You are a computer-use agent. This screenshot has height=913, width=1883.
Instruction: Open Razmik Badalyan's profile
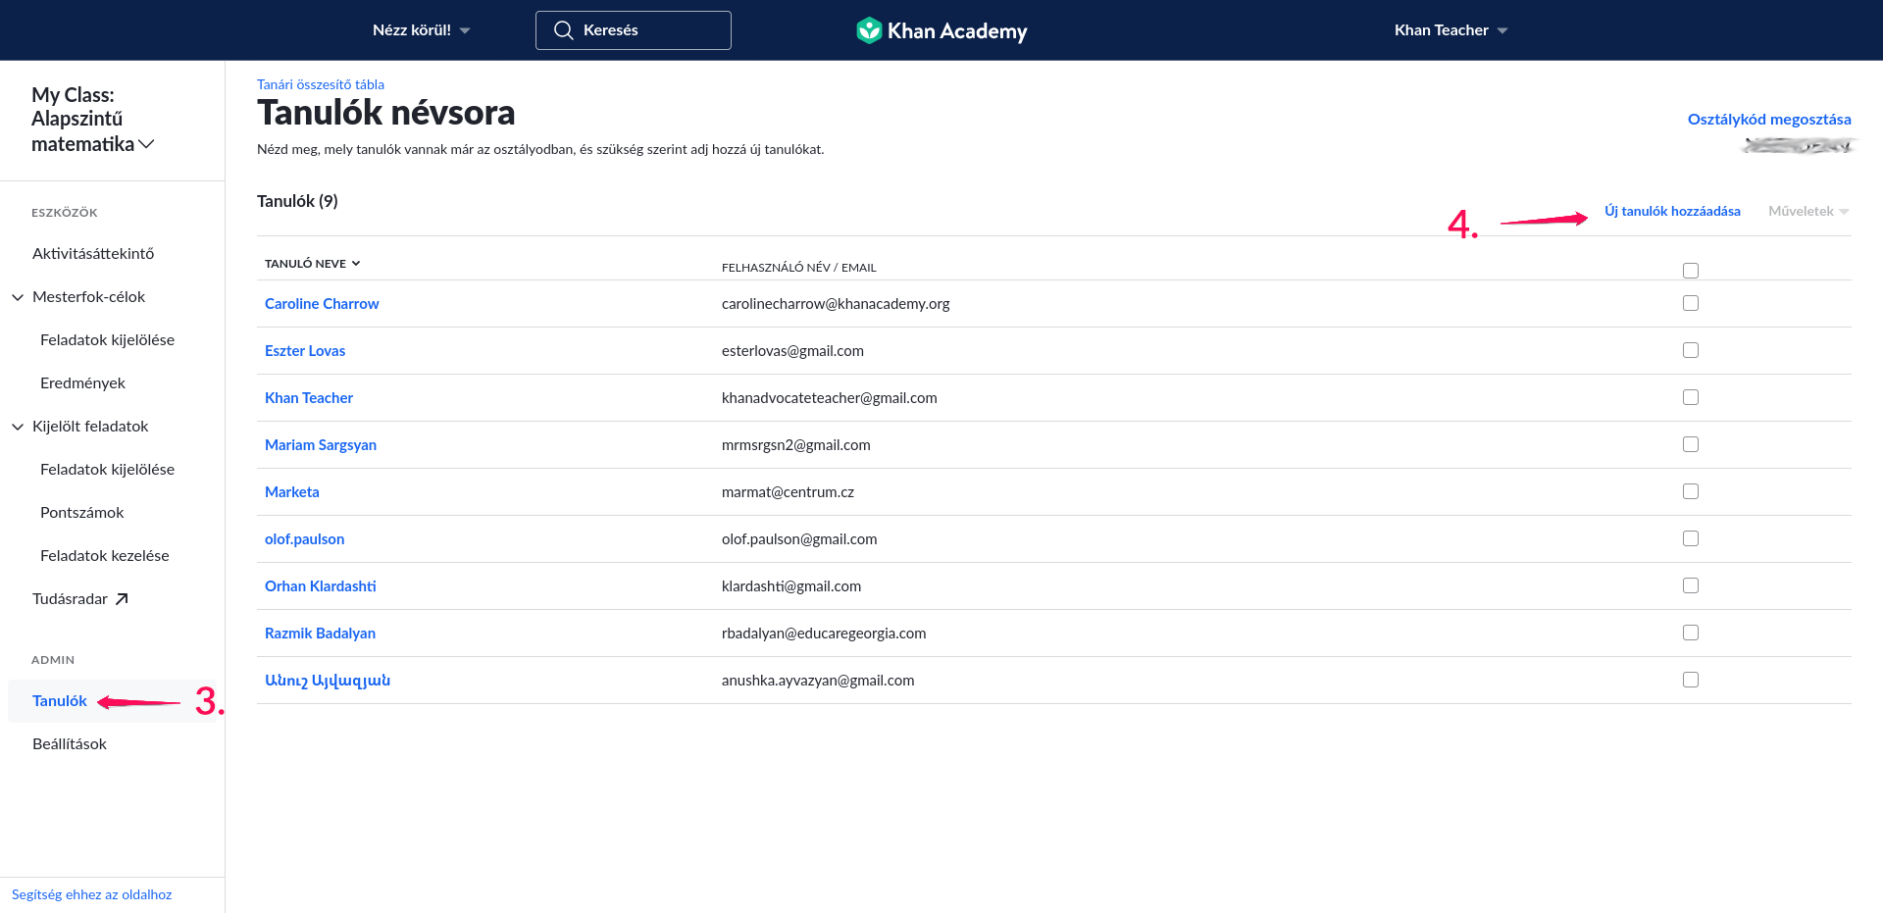320,634
